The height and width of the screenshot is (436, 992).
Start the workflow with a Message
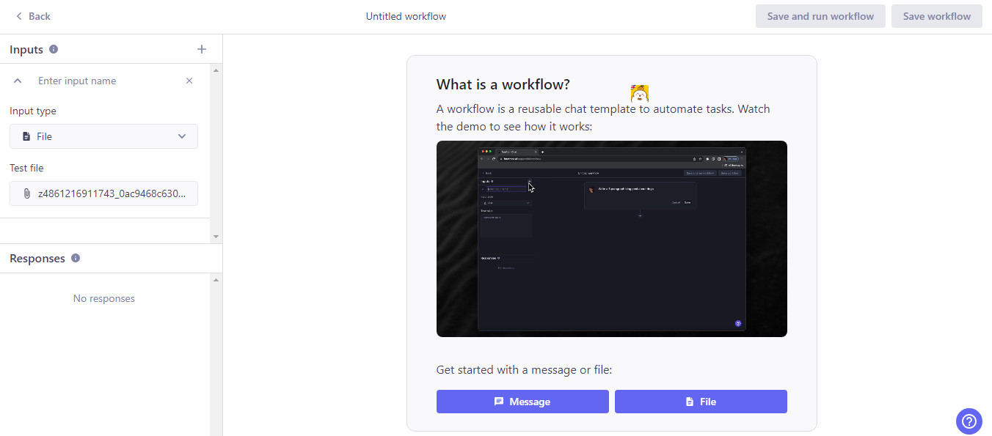522,402
